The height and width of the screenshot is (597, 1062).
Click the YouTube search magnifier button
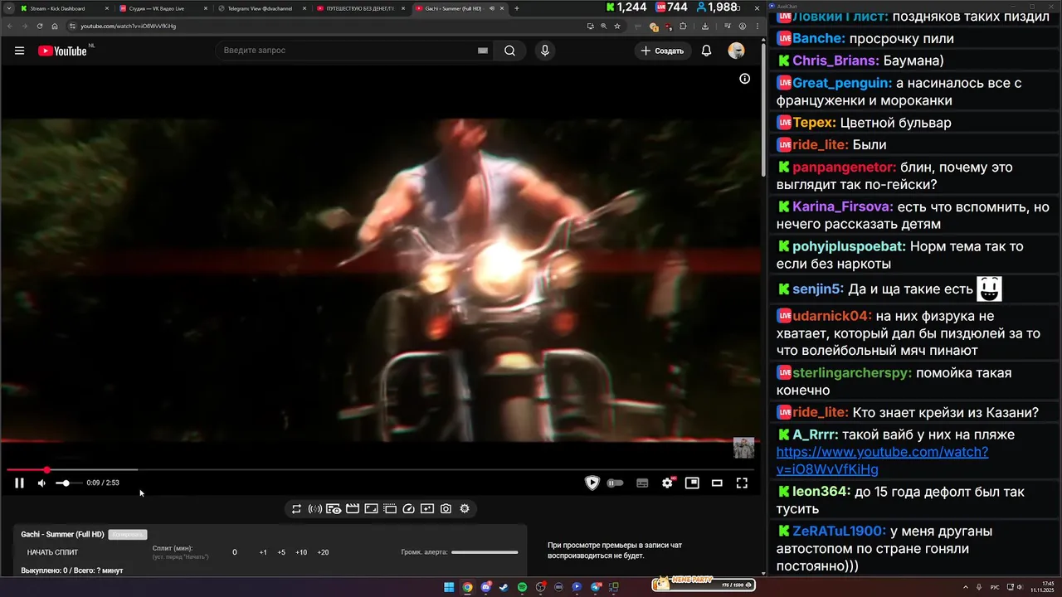tap(509, 51)
